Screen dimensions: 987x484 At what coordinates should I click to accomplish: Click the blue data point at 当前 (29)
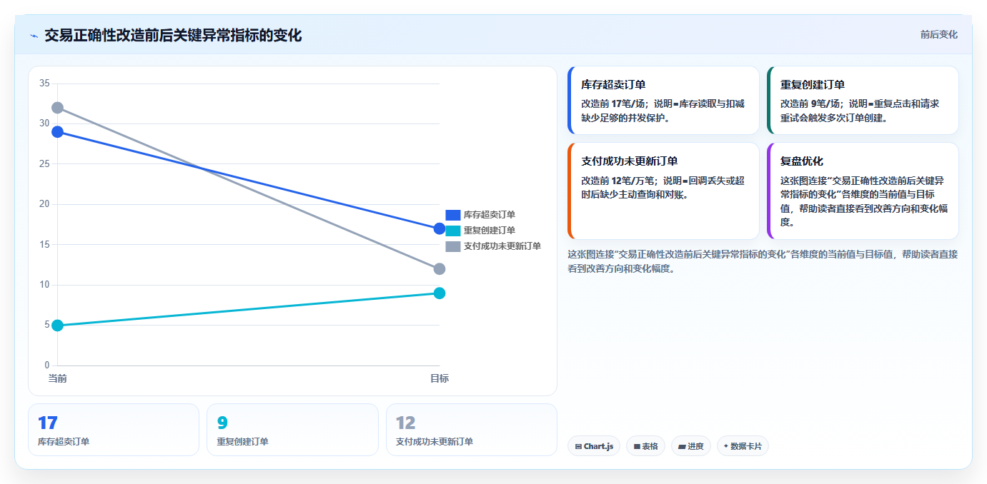click(57, 132)
